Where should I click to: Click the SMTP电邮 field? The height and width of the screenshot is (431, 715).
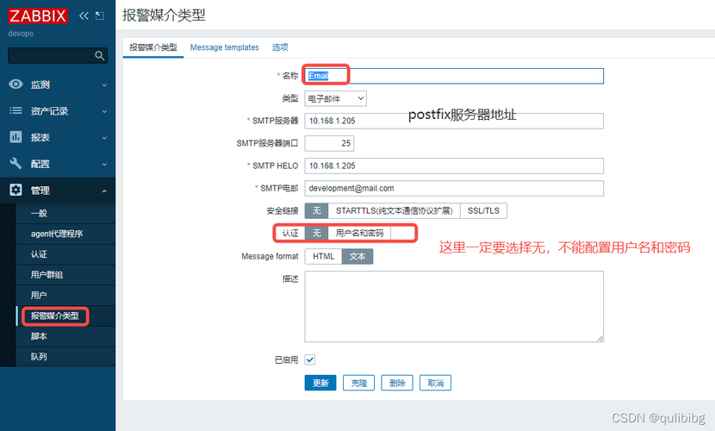pos(454,188)
